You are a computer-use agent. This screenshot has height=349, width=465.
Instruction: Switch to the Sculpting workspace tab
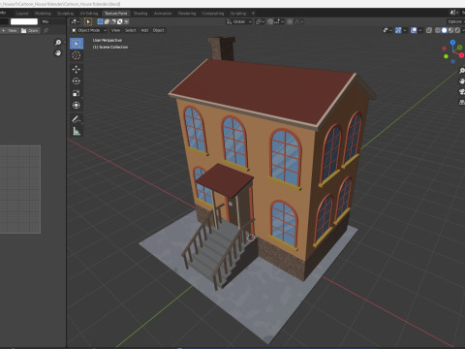tap(66, 14)
